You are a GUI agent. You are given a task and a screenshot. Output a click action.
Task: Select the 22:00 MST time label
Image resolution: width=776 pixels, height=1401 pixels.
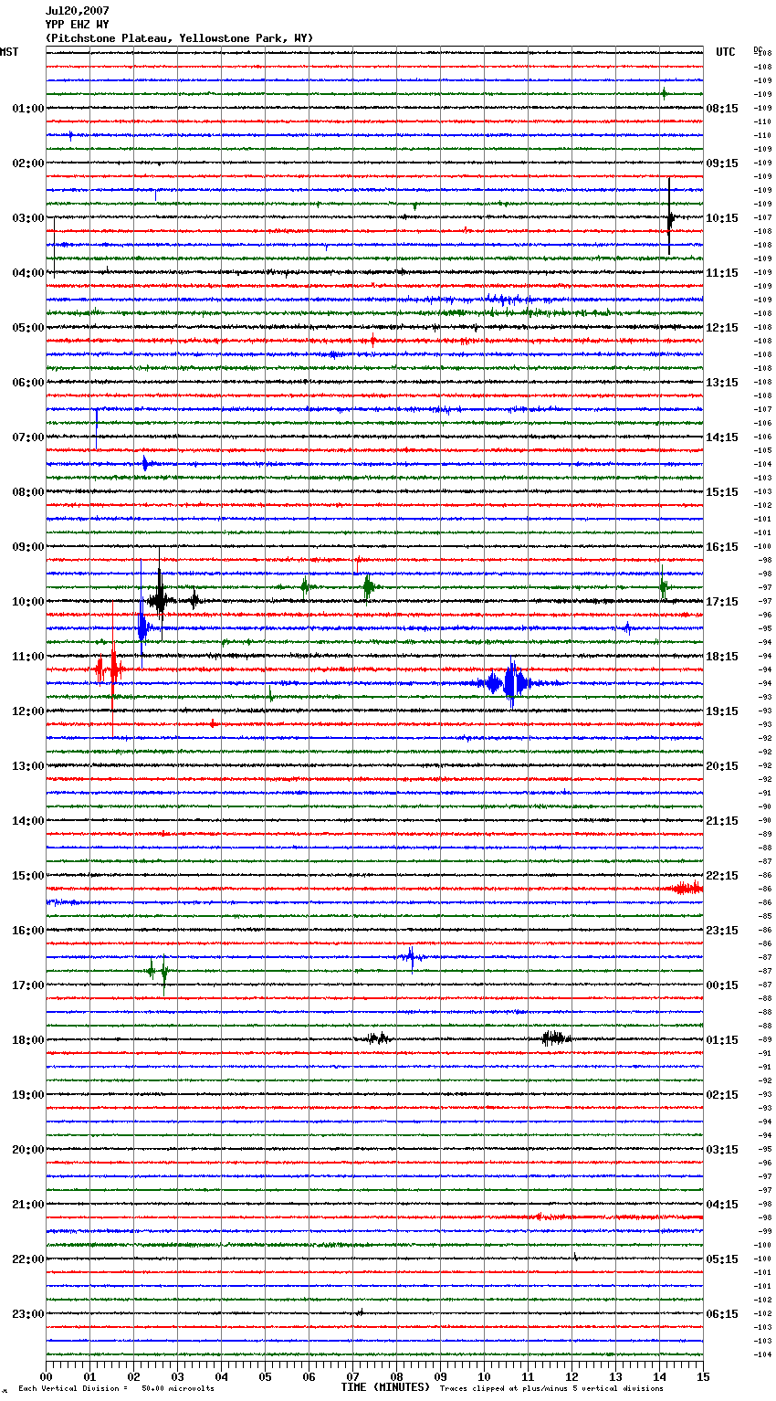28,1259
